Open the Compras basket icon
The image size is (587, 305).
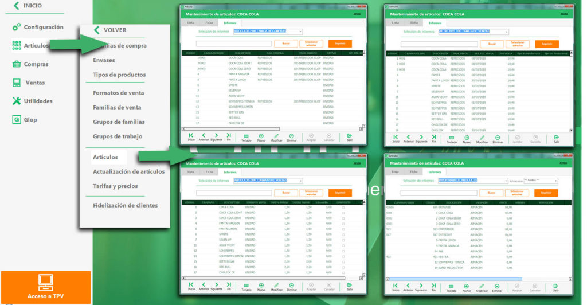tap(17, 64)
